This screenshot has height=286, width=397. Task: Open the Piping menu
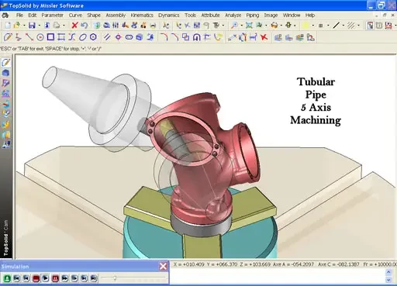[253, 16]
